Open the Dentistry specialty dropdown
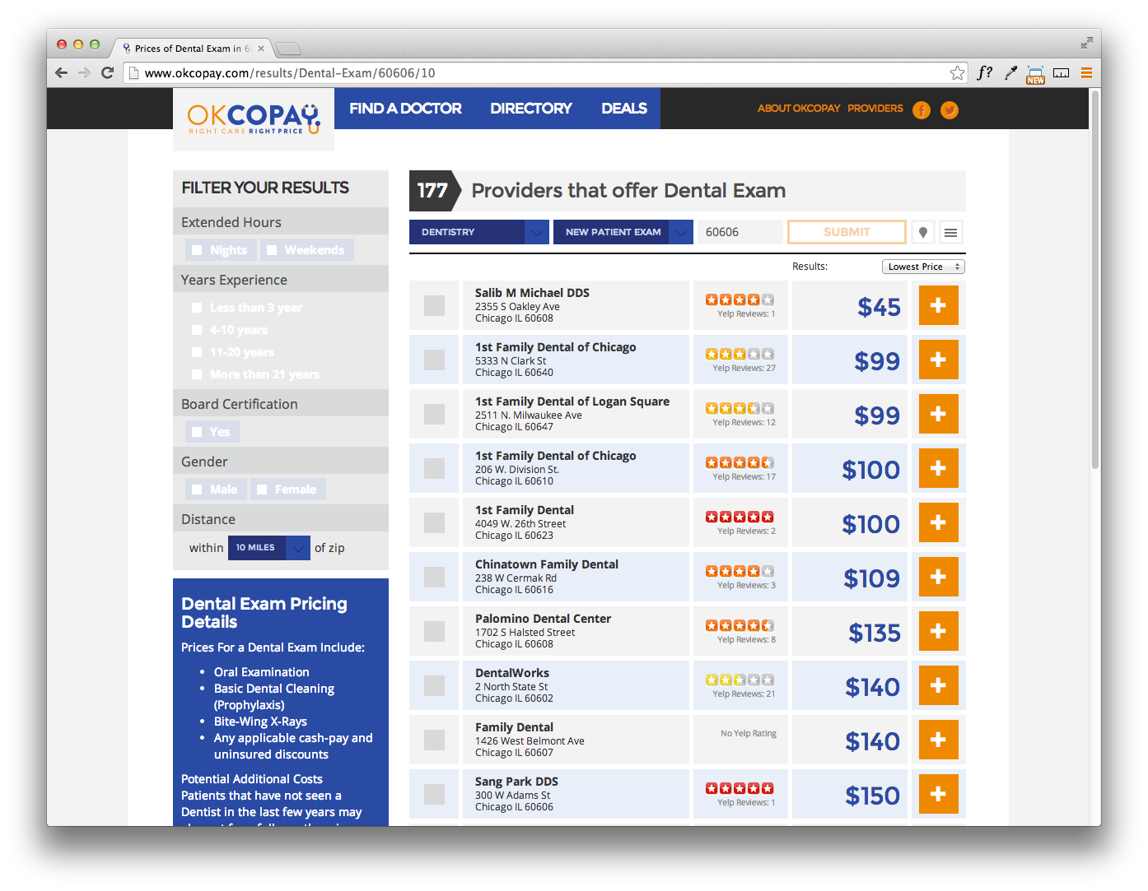Viewport: 1148px width, 891px height. [479, 232]
